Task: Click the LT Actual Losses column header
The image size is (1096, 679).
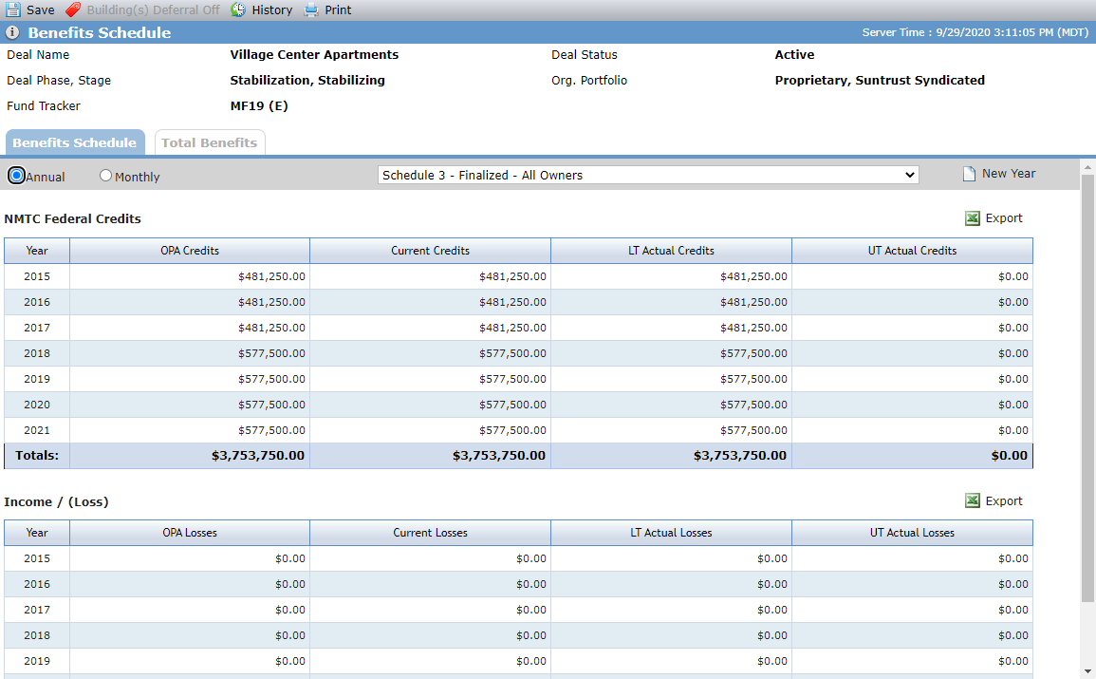Action: coord(671,533)
